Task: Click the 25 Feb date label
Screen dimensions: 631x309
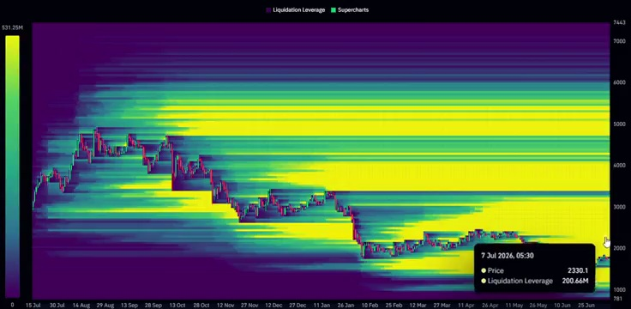Action: [x=394, y=305]
